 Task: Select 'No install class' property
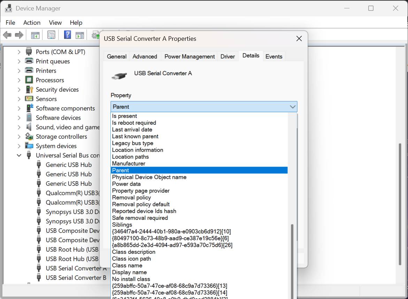(199, 279)
